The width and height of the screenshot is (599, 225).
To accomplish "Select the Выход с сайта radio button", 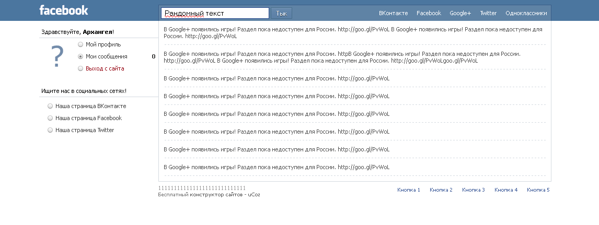I will point(80,68).
